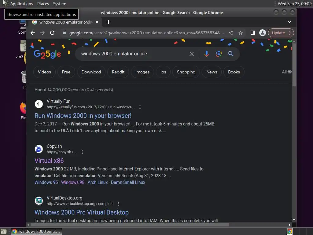This screenshot has width=313, height=235.
Task: Click in the Google search input field
Action: (x=132, y=54)
